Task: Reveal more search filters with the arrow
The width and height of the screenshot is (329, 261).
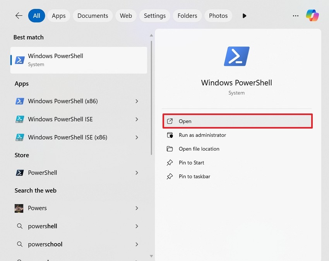Action: click(x=244, y=15)
